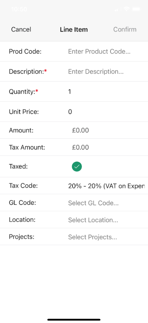Tap the Amount £0.00 value
This screenshot has width=148, height=323.
(81, 130)
